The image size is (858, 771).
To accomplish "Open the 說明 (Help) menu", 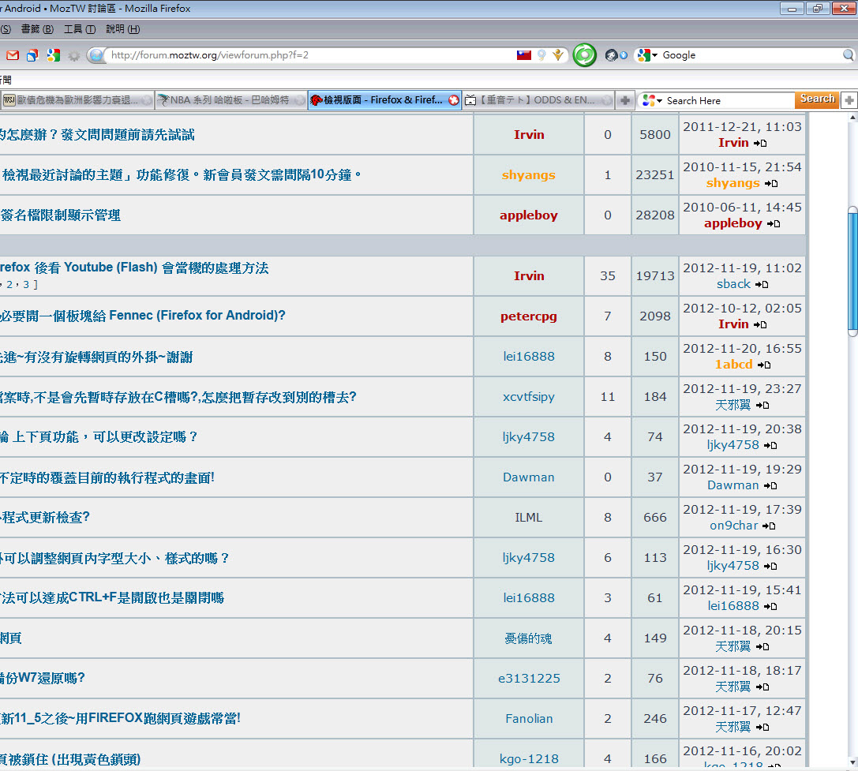I will pos(122,29).
